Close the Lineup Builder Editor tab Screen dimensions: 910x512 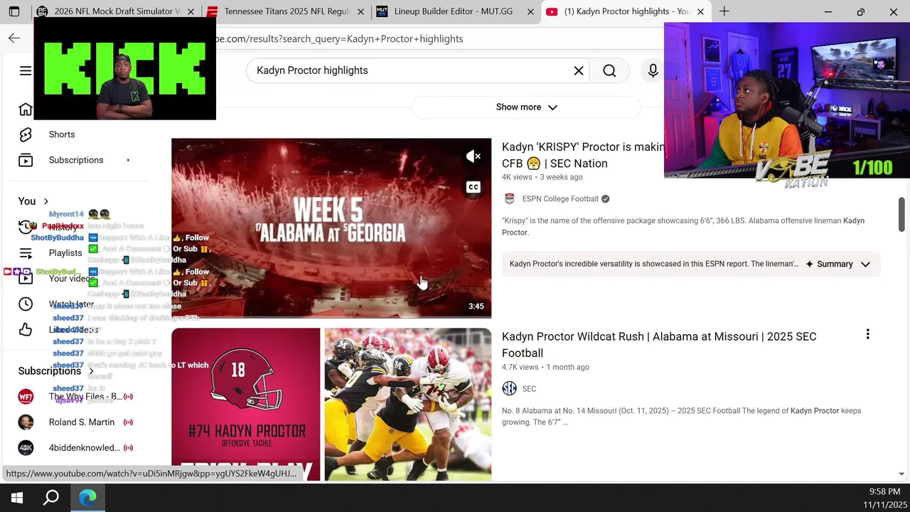click(530, 11)
